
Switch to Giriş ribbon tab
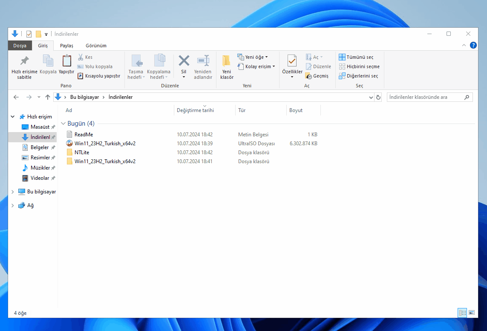[43, 46]
